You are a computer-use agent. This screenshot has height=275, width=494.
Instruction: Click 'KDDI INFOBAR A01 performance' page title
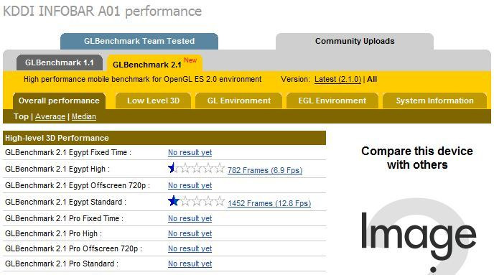[x=102, y=11]
